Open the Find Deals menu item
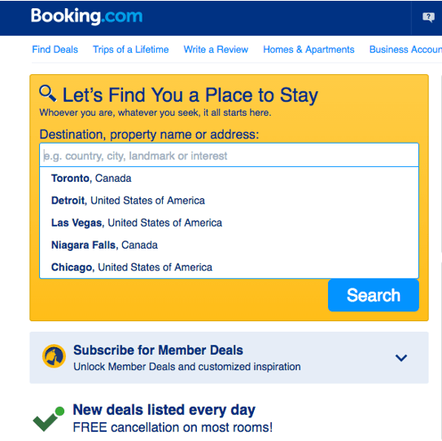The image size is (442, 441). pos(55,50)
